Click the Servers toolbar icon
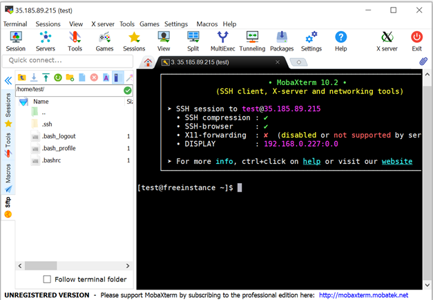Screen dimensions: 433x300 pos(46,41)
